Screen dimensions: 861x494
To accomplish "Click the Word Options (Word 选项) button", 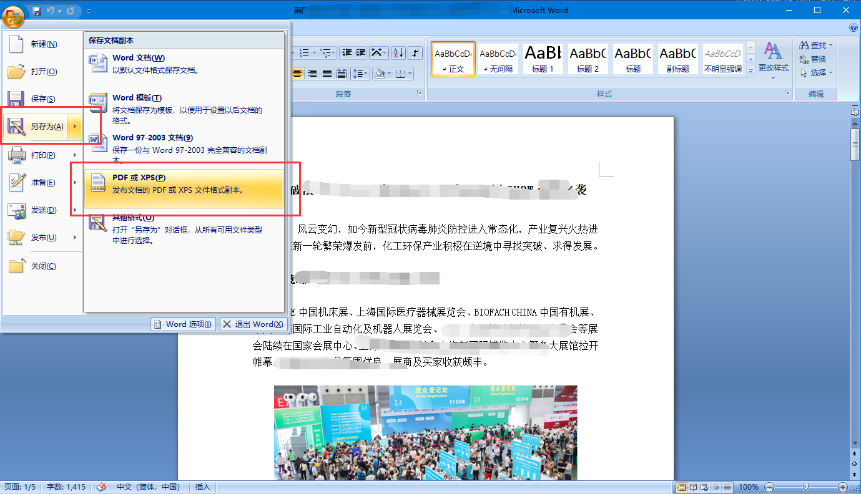I will tap(184, 324).
